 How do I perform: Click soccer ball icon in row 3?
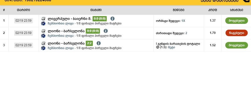click(x=43, y=43)
